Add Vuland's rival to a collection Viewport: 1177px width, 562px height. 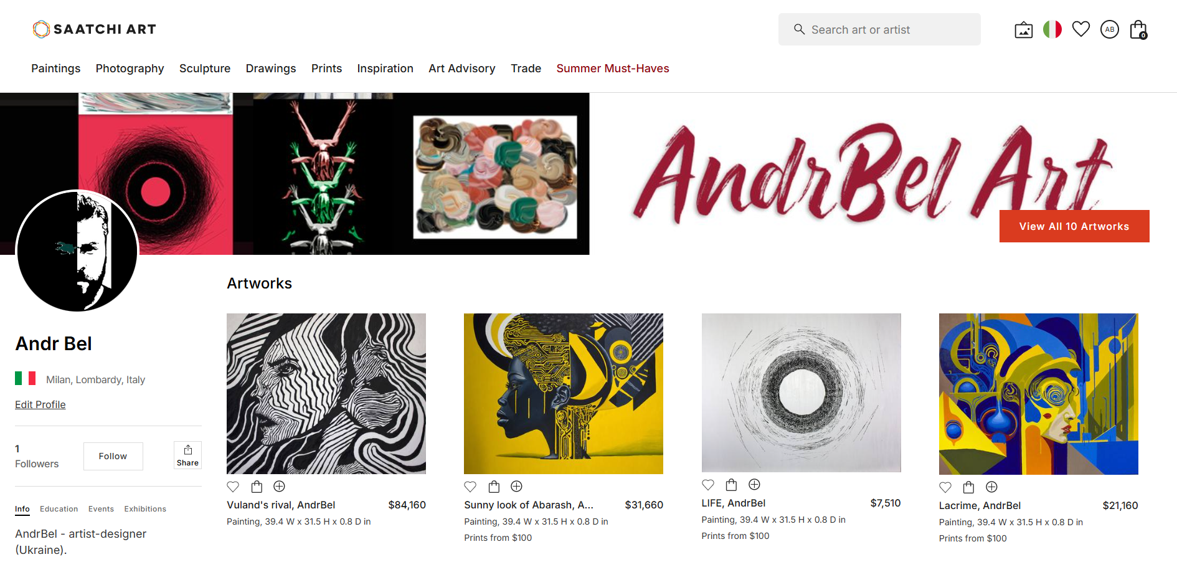click(x=279, y=487)
